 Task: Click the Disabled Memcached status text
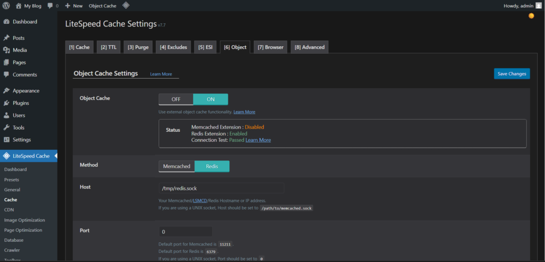pyautogui.click(x=254, y=127)
